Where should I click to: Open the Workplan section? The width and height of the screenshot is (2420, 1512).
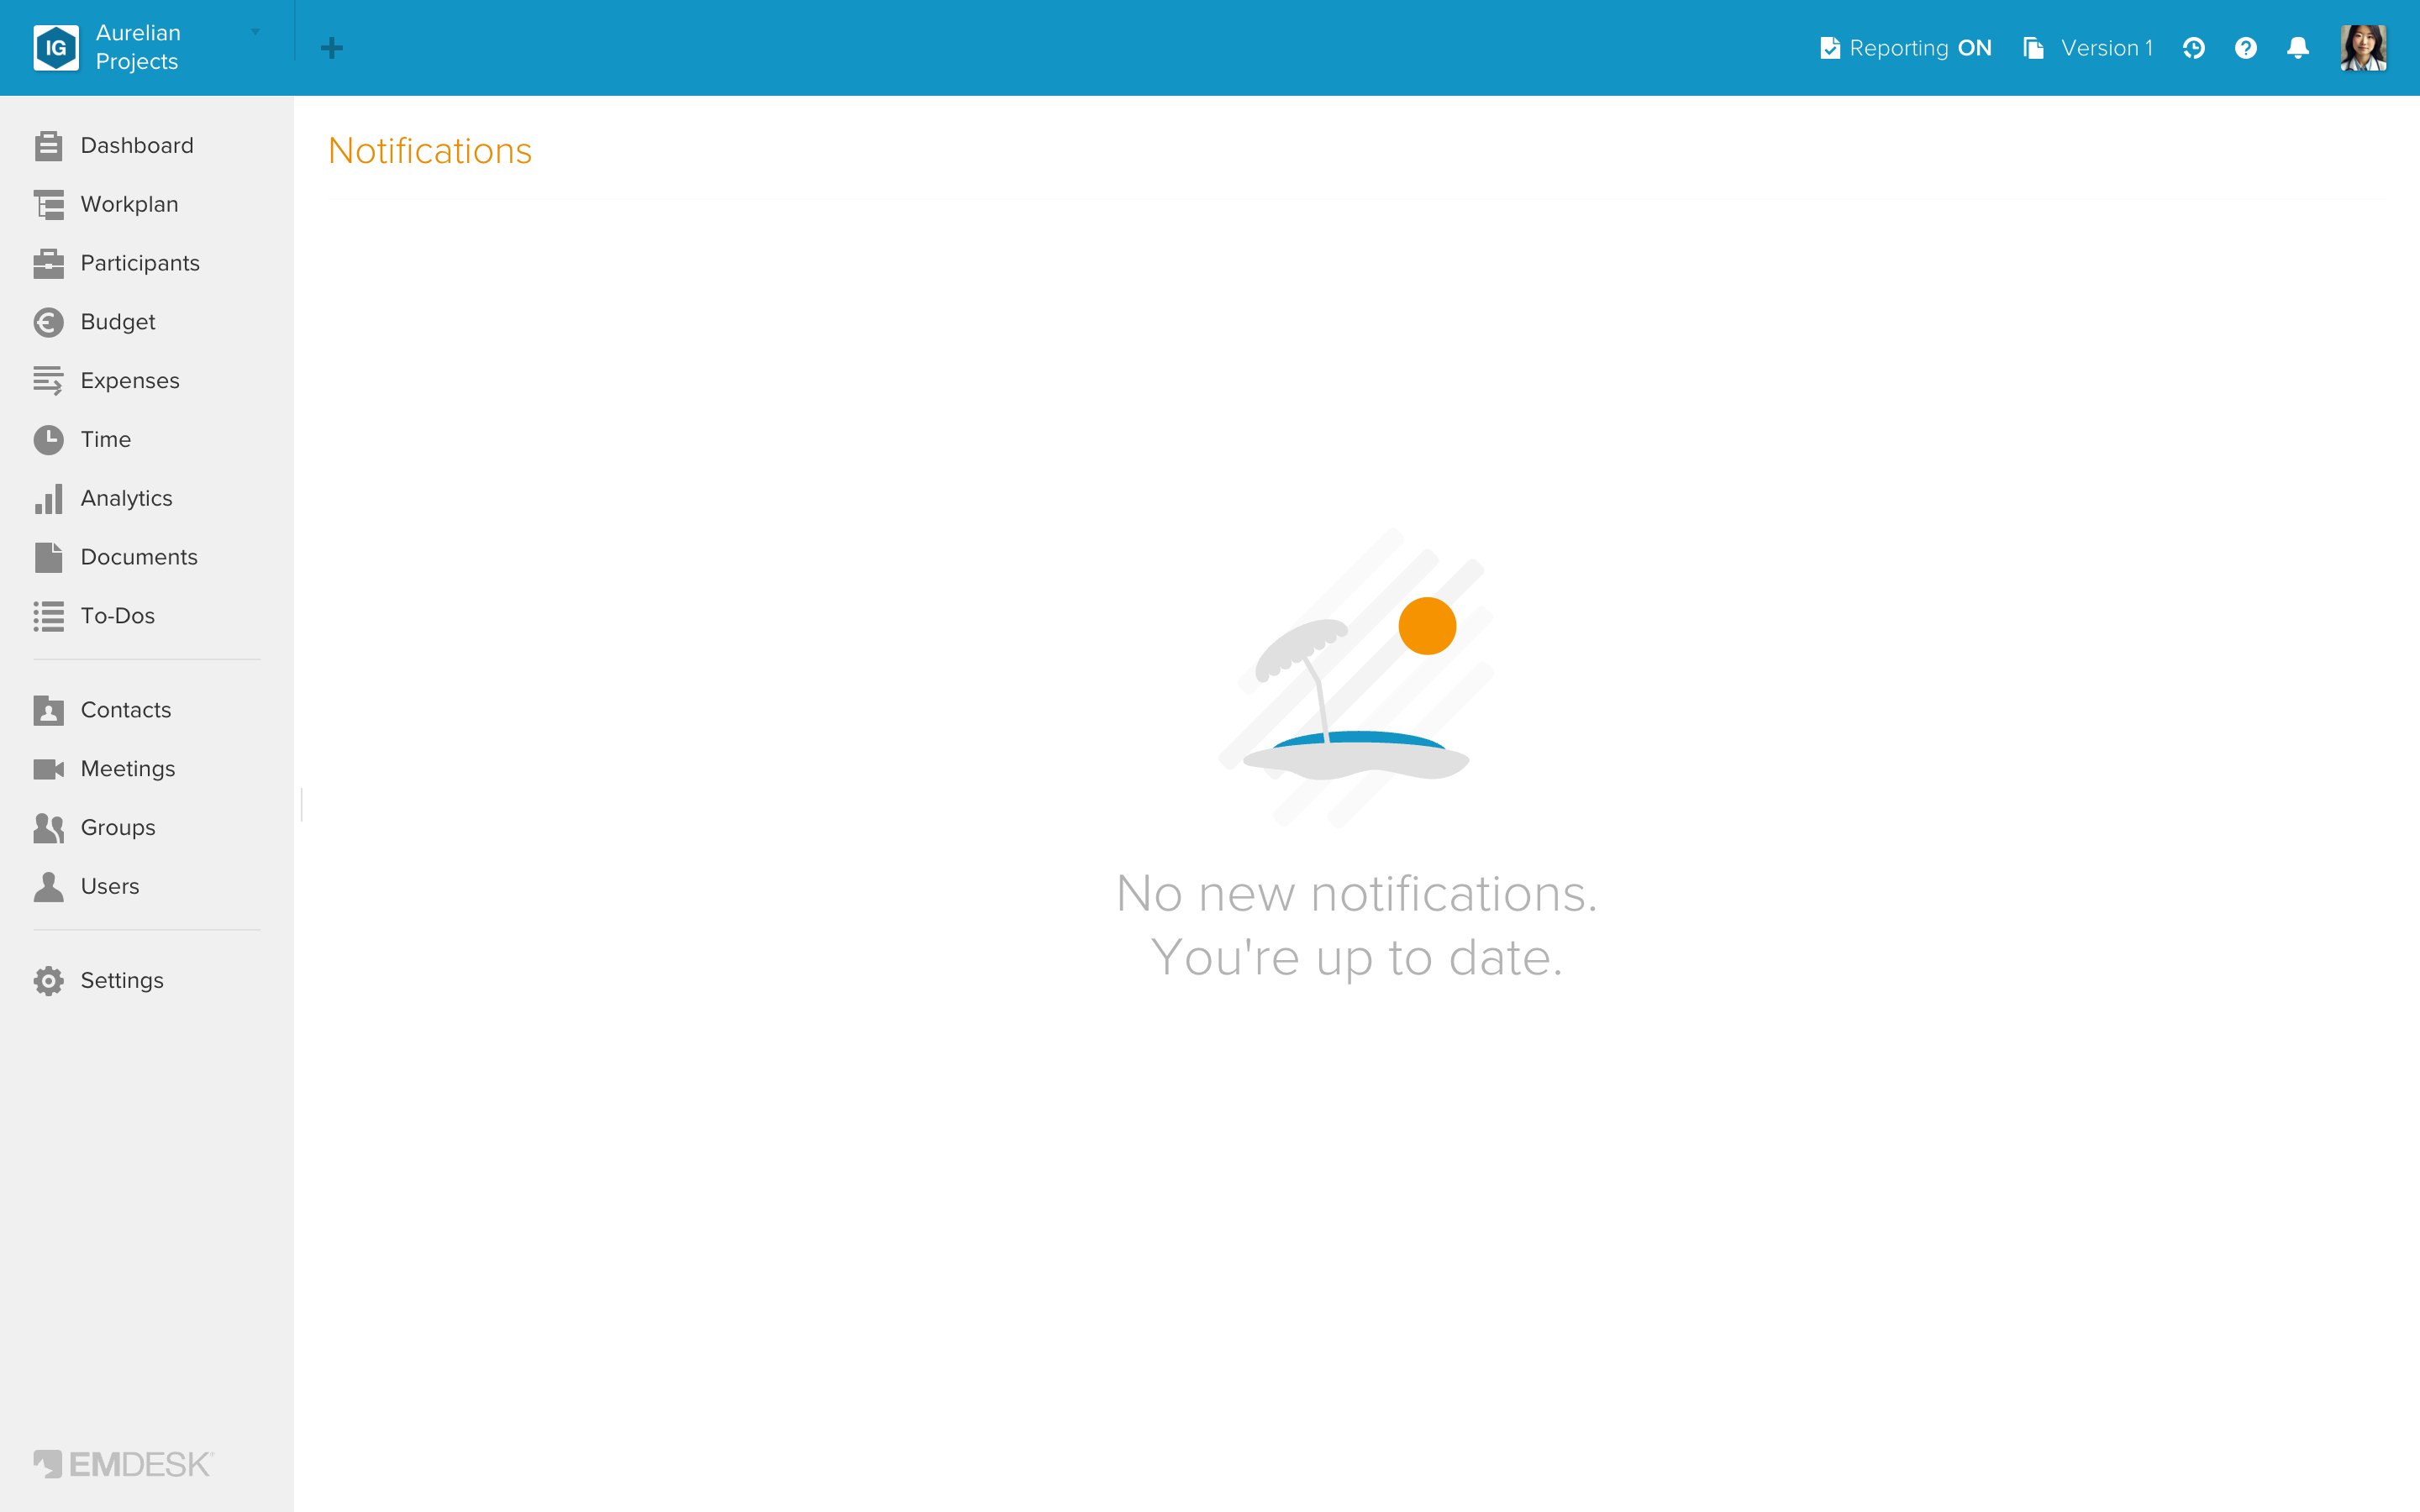pyautogui.click(x=130, y=205)
